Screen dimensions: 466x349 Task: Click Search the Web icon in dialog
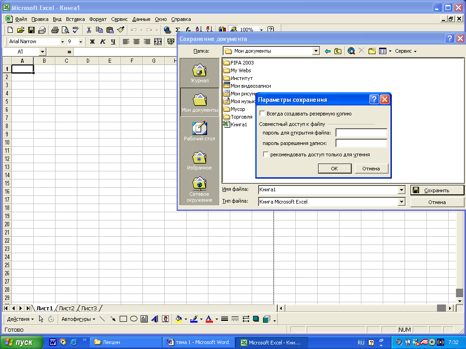point(351,51)
